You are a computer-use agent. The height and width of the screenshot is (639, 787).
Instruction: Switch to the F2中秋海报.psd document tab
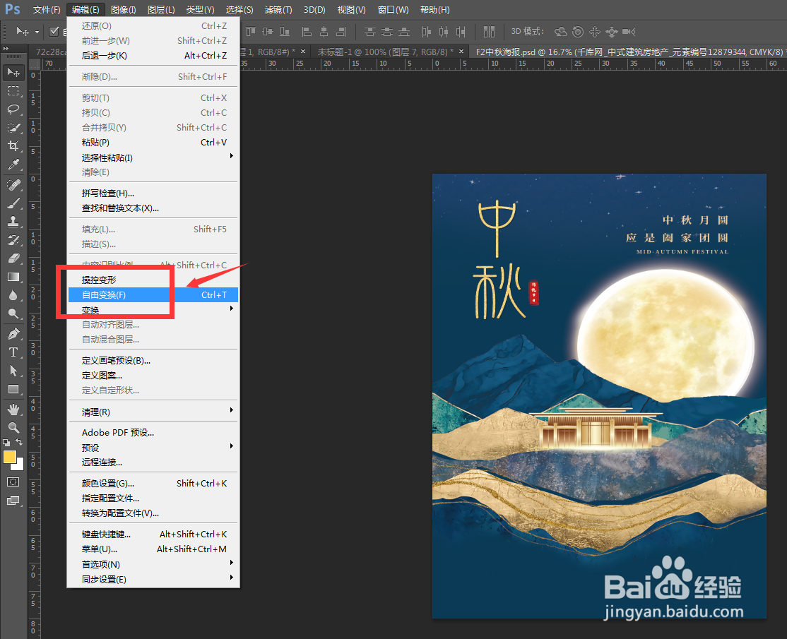pyautogui.click(x=627, y=52)
